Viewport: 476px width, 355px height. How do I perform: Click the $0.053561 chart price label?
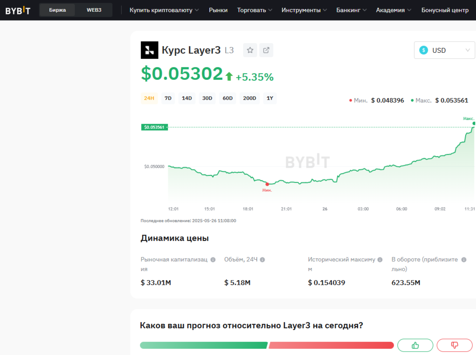(x=154, y=127)
